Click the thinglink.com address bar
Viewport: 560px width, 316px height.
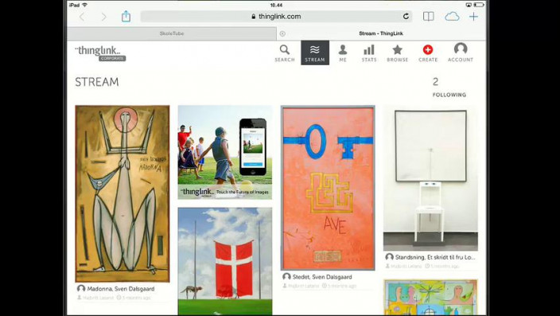276,17
